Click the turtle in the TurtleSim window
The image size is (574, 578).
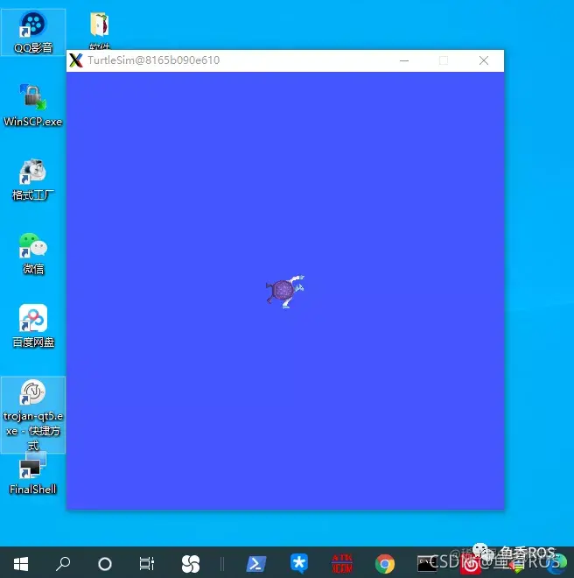pyautogui.click(x=285, y=292)
